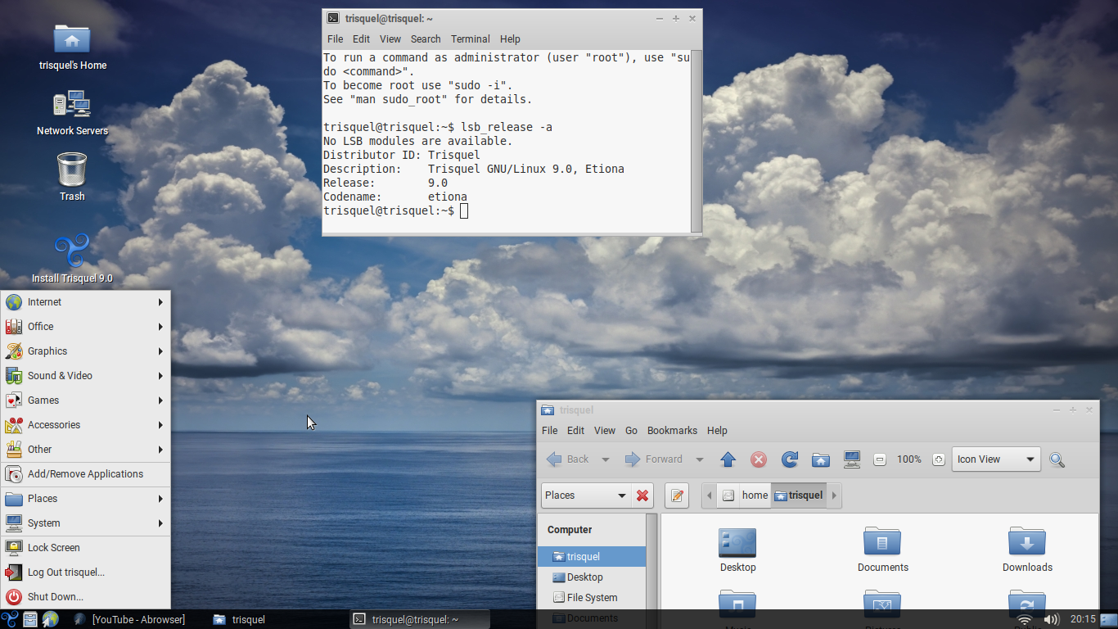The width and height of the screenshot is (1118, 629).
Task: Open the Places side pane dropdown
Action: [585, 496]
